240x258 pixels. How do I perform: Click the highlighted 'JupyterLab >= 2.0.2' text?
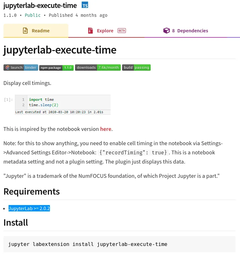point(29,208)
